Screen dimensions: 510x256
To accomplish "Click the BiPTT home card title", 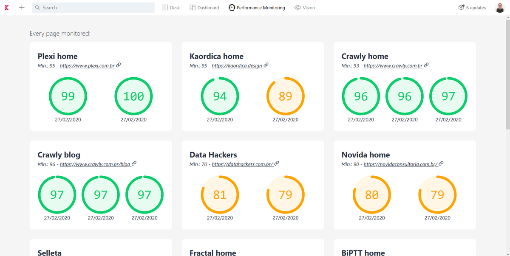I will [363, 253].
